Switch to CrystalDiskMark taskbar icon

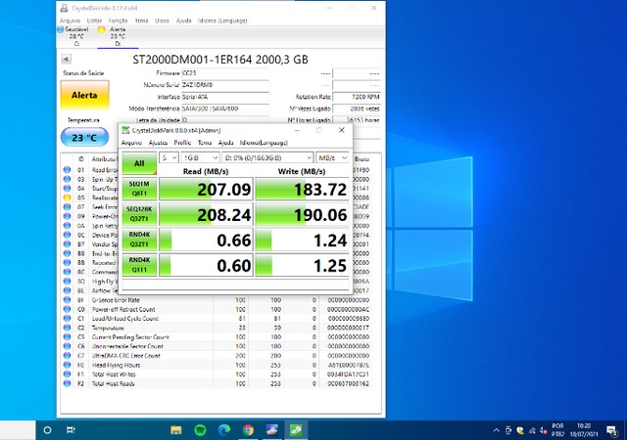tap(296, 430)
